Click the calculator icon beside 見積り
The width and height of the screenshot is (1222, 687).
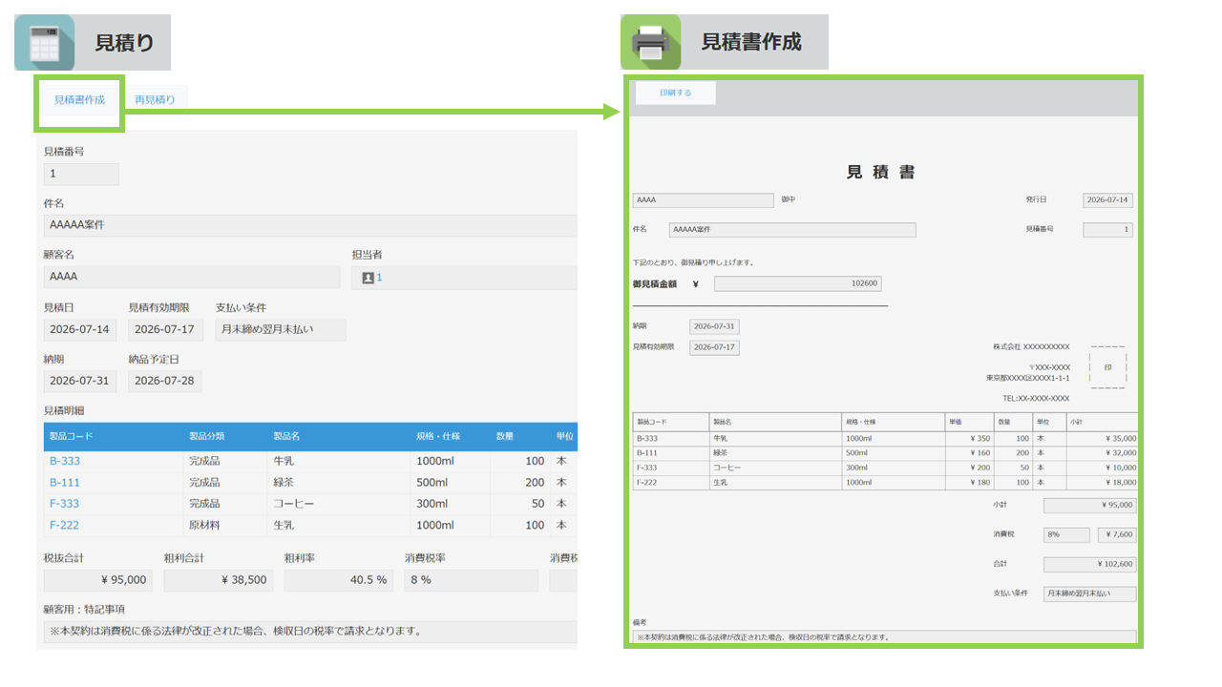coord(44,43)
